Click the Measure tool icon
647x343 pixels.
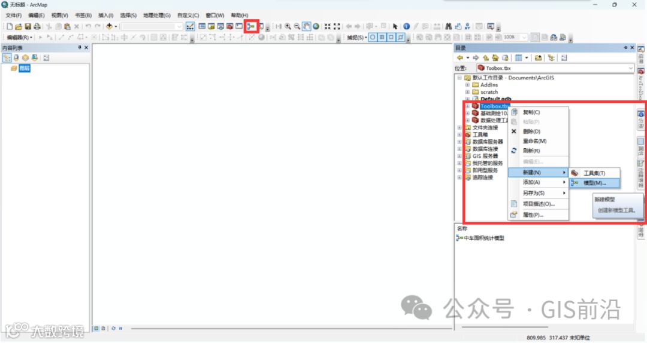(437, 26)
